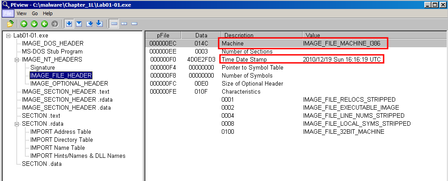Collapse the IMAGE_NT_HEADERS node
This screenshot has width=448, height=181.
[x=17, y=60]
